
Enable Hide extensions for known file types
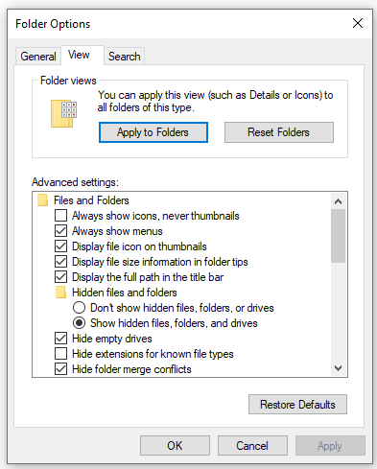click(60, 354)
